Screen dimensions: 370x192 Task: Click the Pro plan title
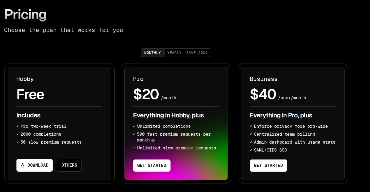click(138, 79)
